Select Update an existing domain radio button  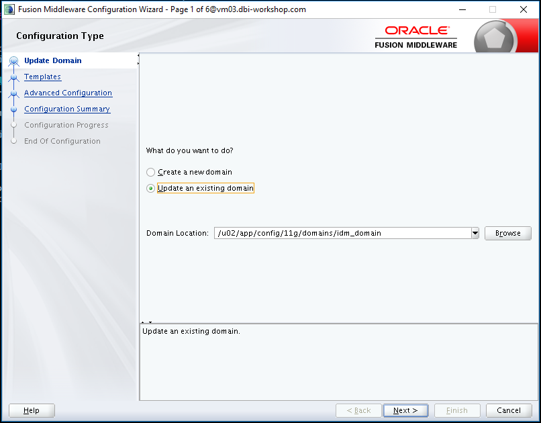150,189
